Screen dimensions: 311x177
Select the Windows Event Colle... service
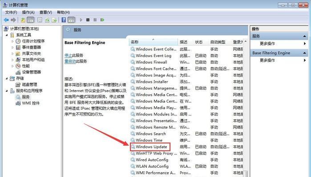(156, 49)
